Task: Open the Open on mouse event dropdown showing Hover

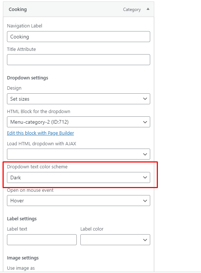Action: coord(79,201)
